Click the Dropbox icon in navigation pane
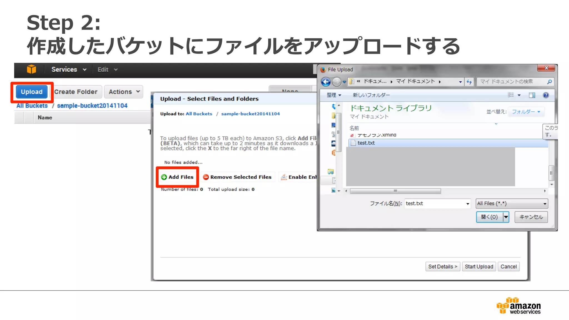 [x=333, y=106]
